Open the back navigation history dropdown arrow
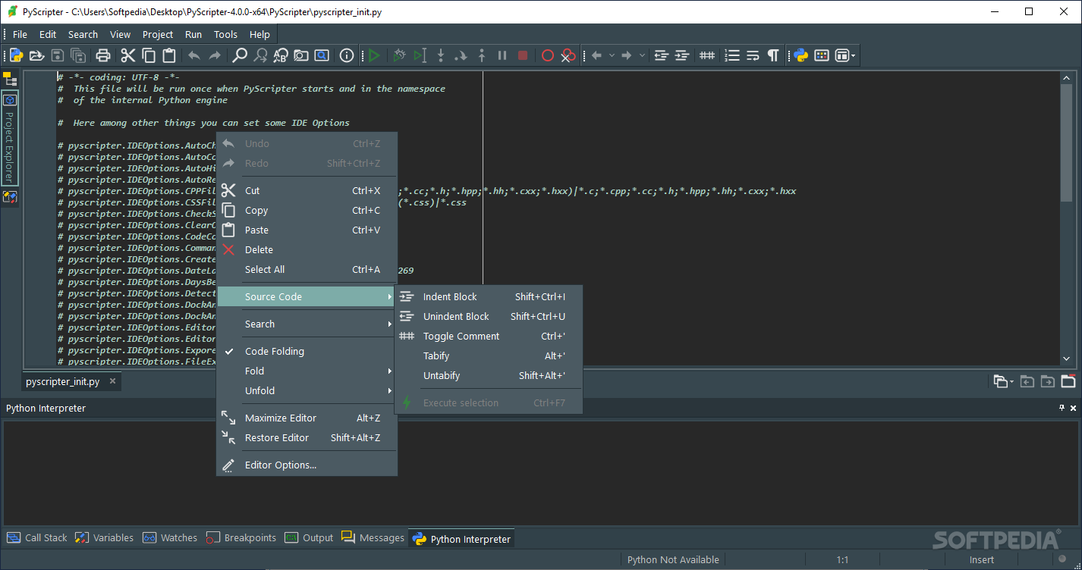Viewport: 1082px width, 570px height. (x=610, y=55)
